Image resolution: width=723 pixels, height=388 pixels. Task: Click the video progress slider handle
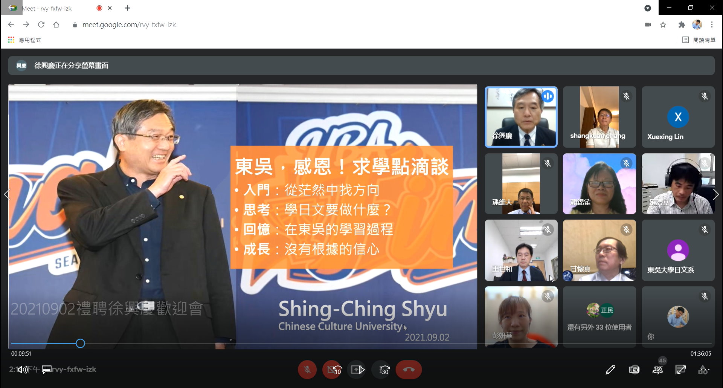80,343
